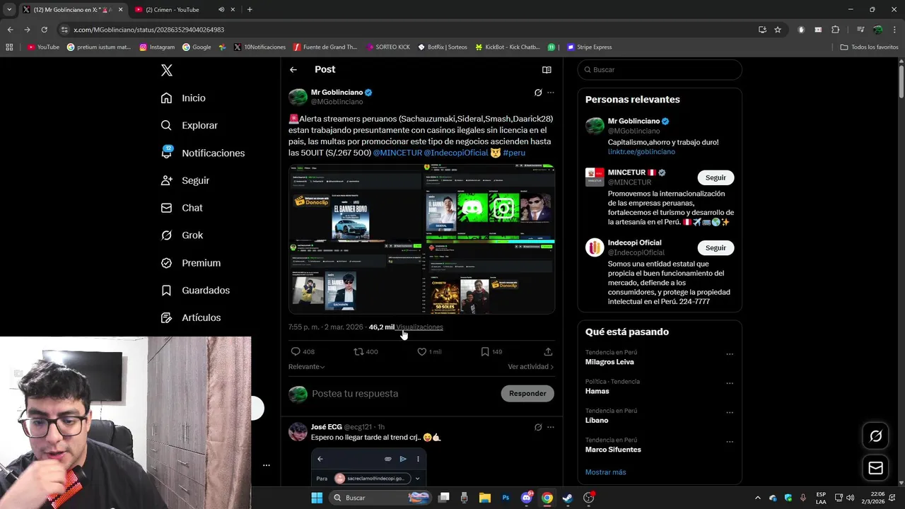Open Todos los favoritos folder

point(869,47)
